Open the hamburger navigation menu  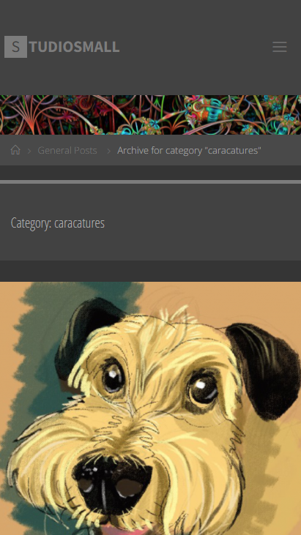point(280,47)
